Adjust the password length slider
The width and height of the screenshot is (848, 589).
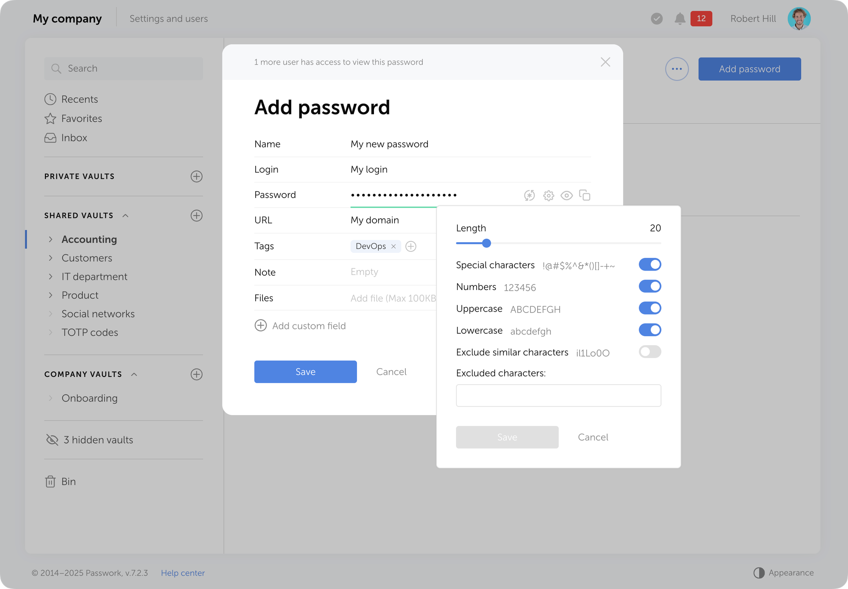coord(486,243)
